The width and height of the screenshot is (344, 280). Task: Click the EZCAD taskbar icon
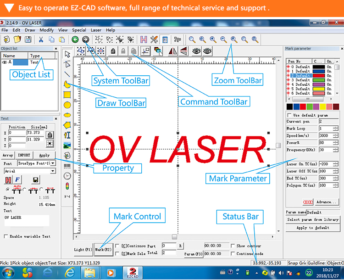tap(133, 273)
